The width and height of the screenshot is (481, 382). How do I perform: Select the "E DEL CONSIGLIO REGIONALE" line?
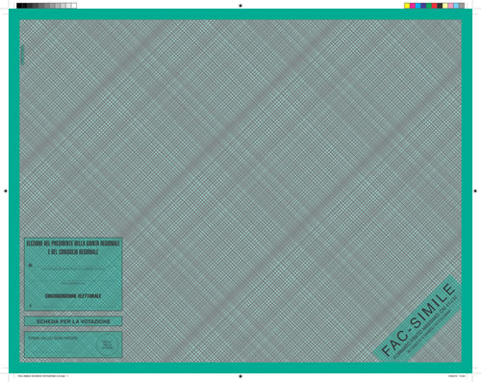click(x=73, y=252)
